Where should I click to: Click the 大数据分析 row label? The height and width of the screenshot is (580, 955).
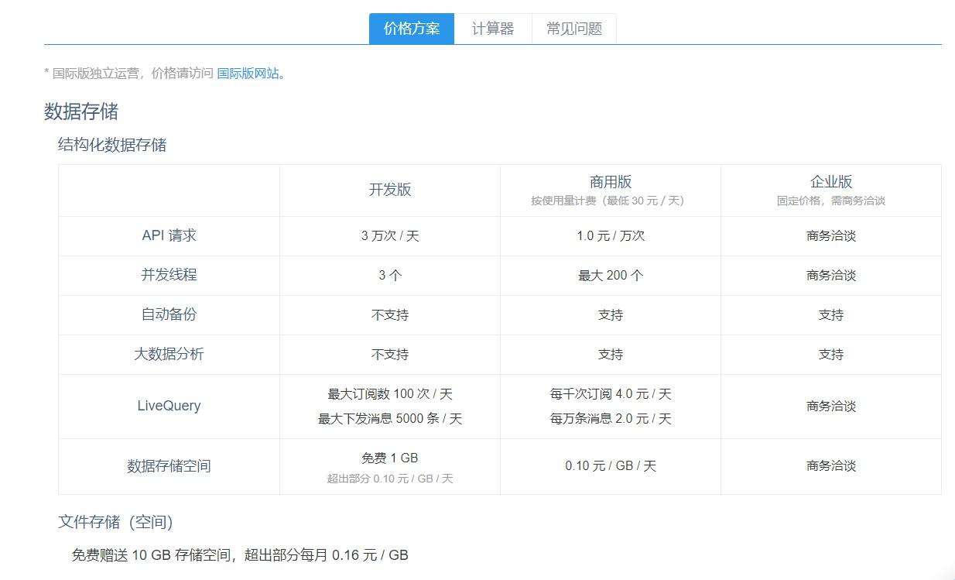(169, 354)
